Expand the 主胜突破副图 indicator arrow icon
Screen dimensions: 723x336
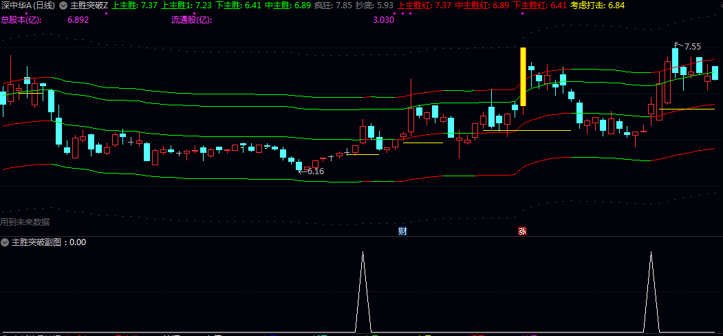click(x=5, y=242)
